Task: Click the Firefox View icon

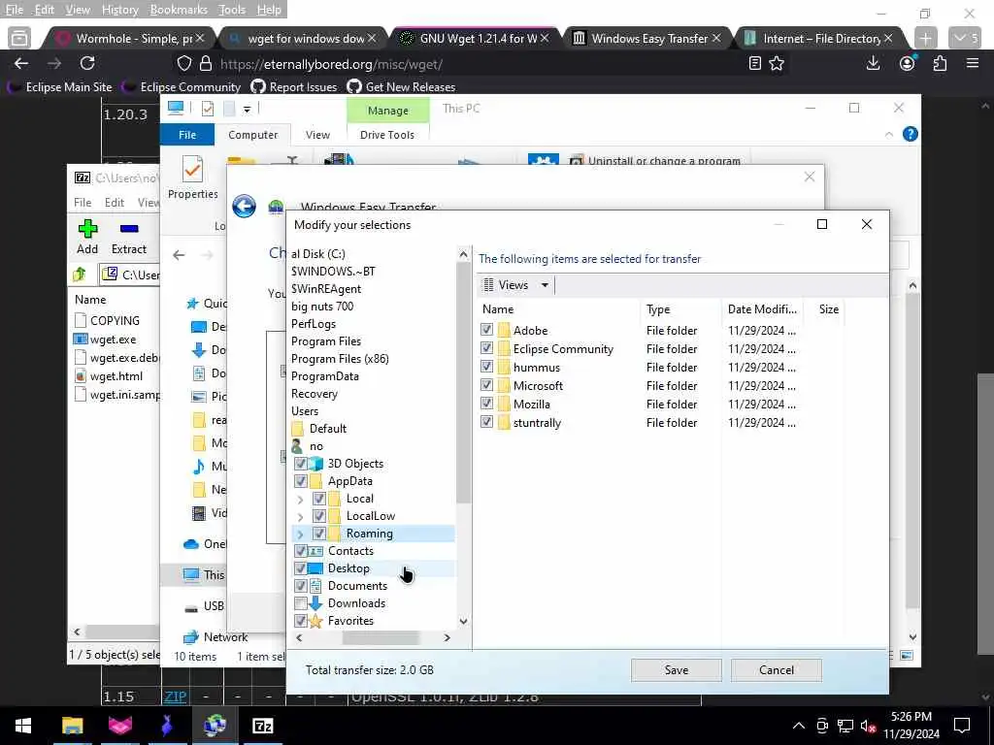Action: 19,38
